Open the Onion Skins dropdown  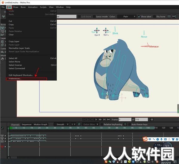pos(90,124)
